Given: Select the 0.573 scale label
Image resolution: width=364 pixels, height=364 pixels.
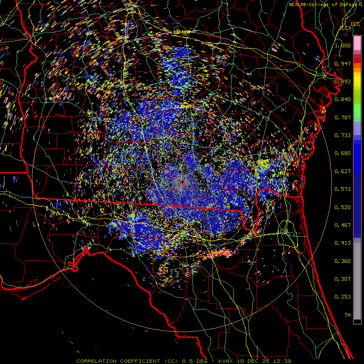Looking at the screenshot, I should [x=343, y=189].
